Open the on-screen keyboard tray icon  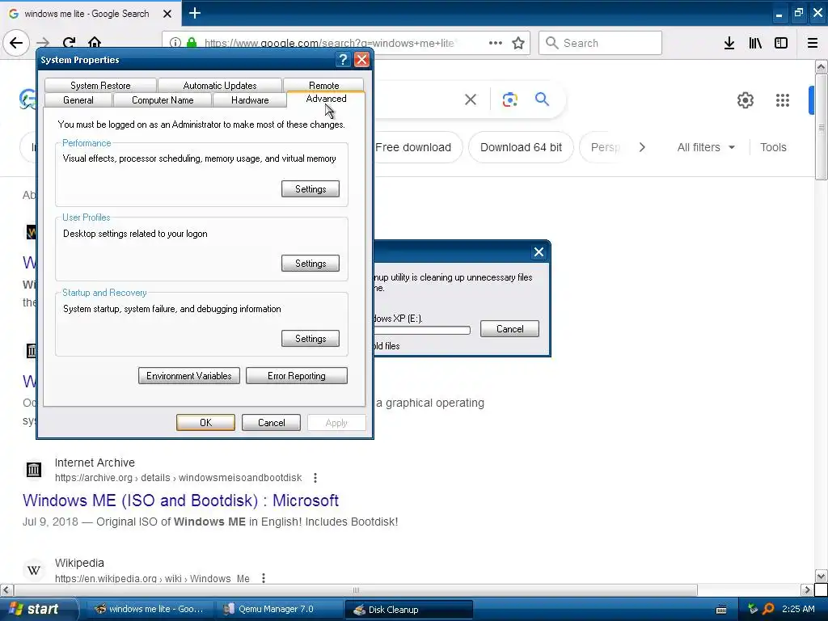pos(720,610)
